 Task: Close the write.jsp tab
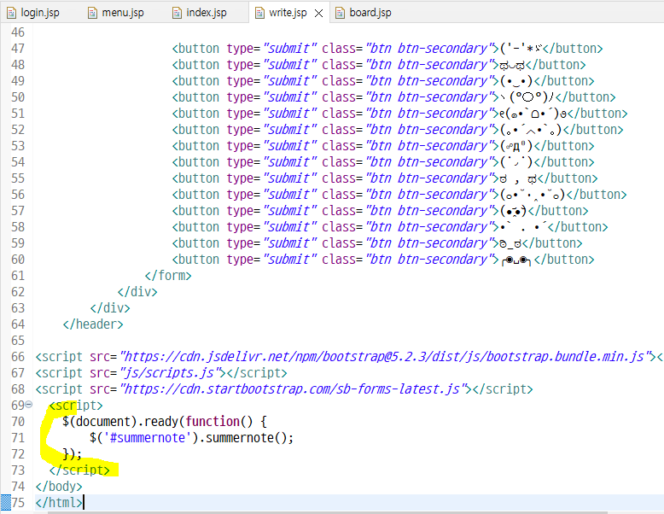point(319,14)
